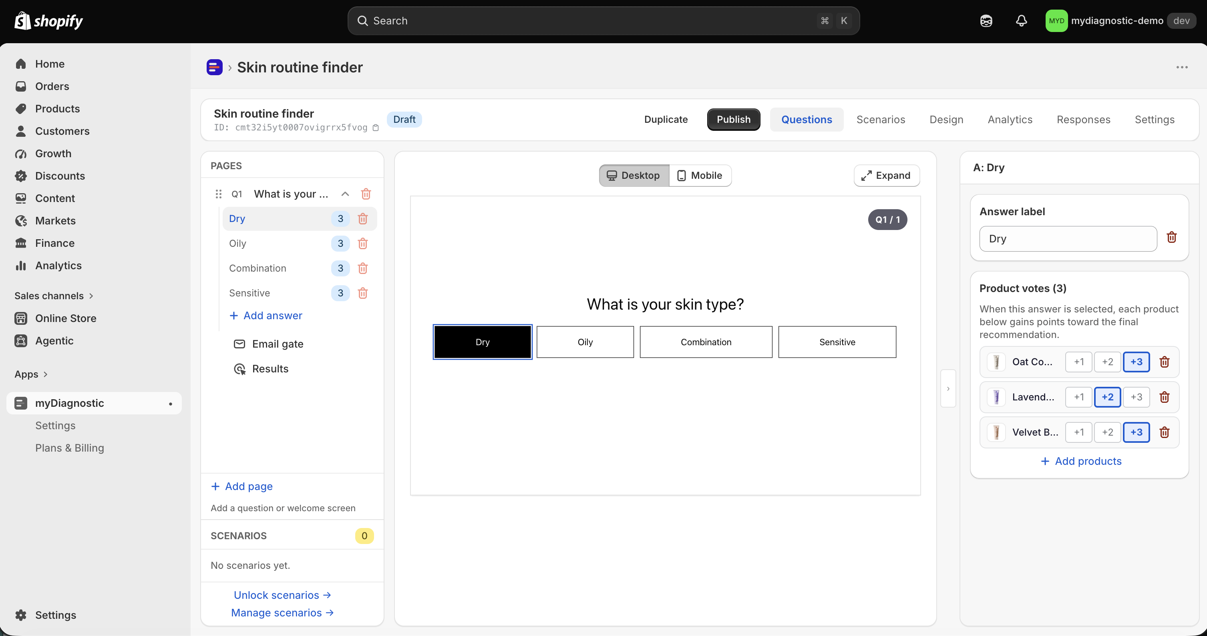Expand Apps section in sidebar
The width and height of the screenshot is (1207, 636).
tap(31, 374)
